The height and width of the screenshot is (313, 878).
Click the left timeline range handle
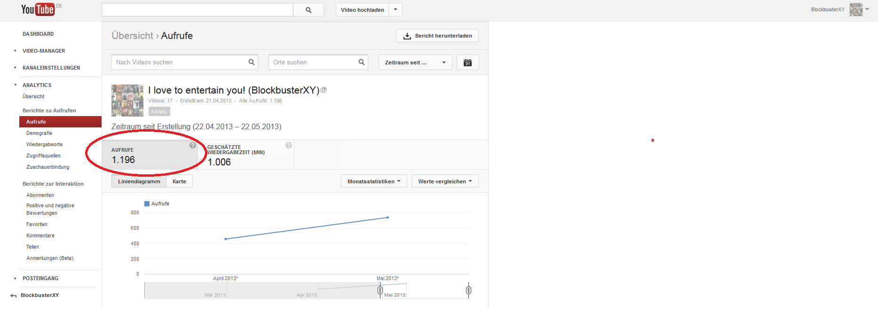(380, 290)
